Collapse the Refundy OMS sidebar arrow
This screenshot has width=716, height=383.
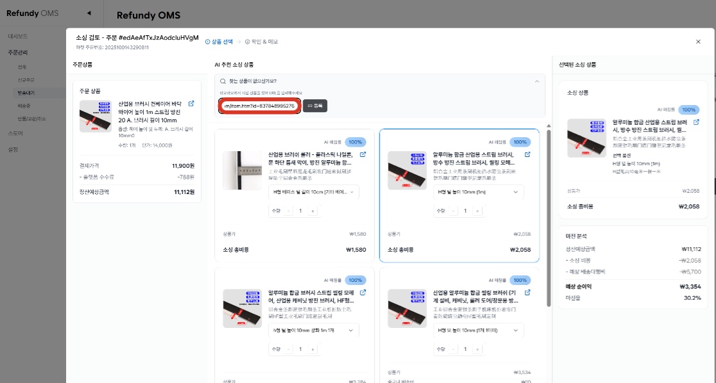point(89,13)
